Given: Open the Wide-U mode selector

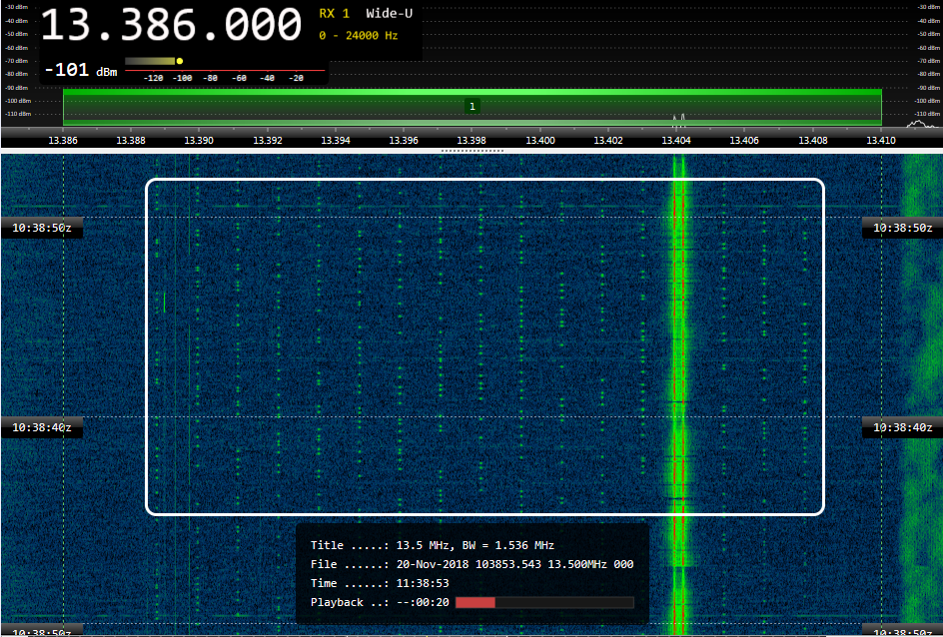Looking at the screenshot, I should (x=388, y=14).
